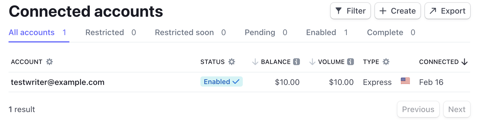Click the Volume info icon

(x=351, y=62)
